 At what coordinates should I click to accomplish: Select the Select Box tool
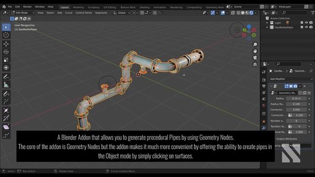(6, 27)
